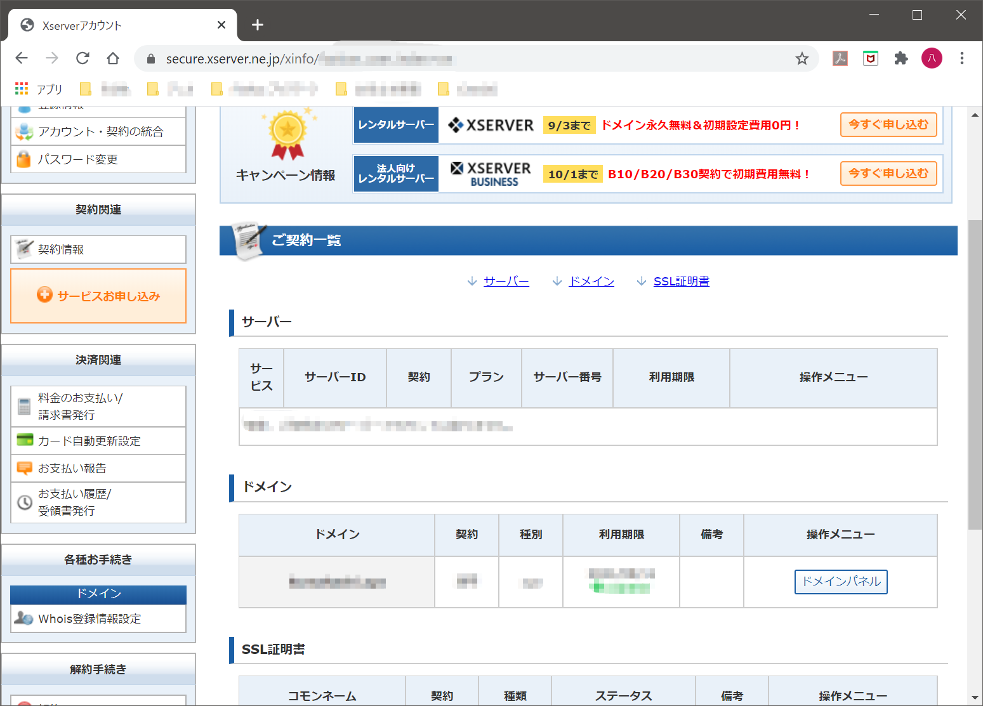This screenshot has width=983, height=706.
Task: Click the XSERVER BUSINESS logo
Action: (491, 174)
